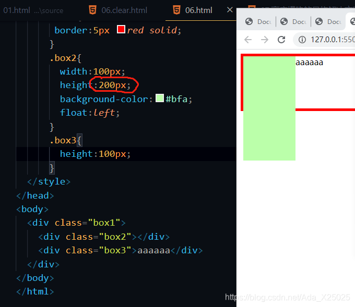Click the globe icon on first browser tab
This screenshot has width=355, height=307.
[x=249, y=21]
